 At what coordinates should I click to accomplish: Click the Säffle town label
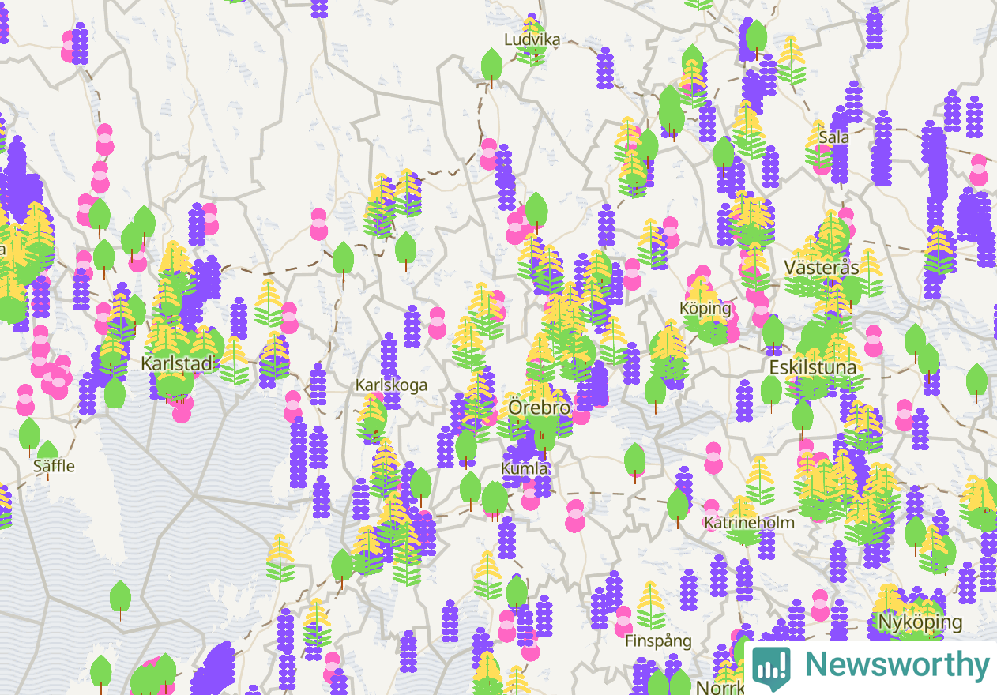pyautogui.click(x=54, y=466)
